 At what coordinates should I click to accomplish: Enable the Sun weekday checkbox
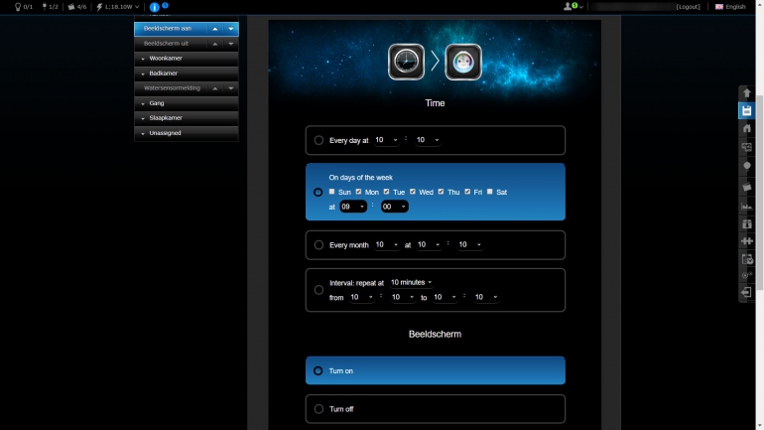[x=331, y=192]
